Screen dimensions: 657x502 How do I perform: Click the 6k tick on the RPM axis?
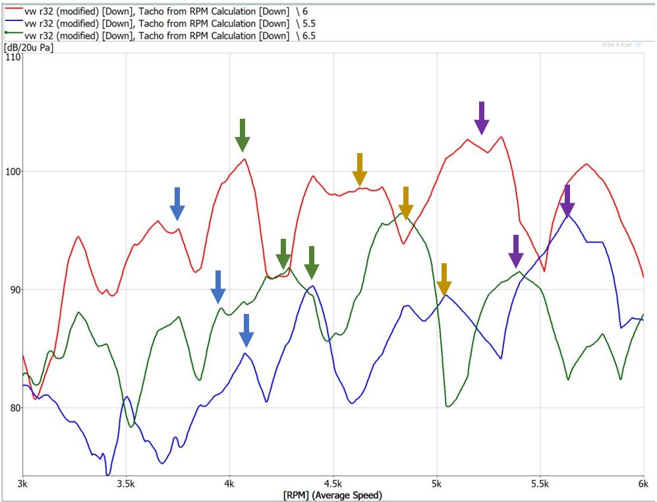click(644, 484)
